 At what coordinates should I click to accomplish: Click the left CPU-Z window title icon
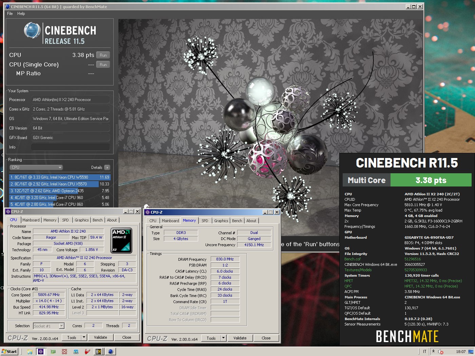8,212
